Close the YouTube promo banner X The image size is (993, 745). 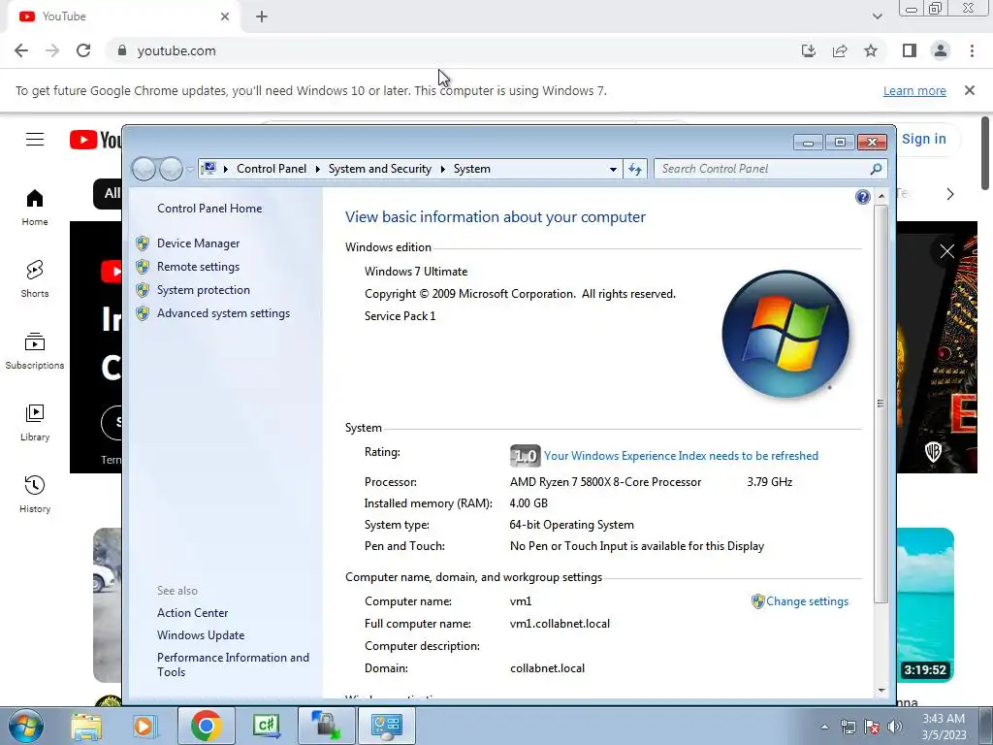tap(946, 251)
